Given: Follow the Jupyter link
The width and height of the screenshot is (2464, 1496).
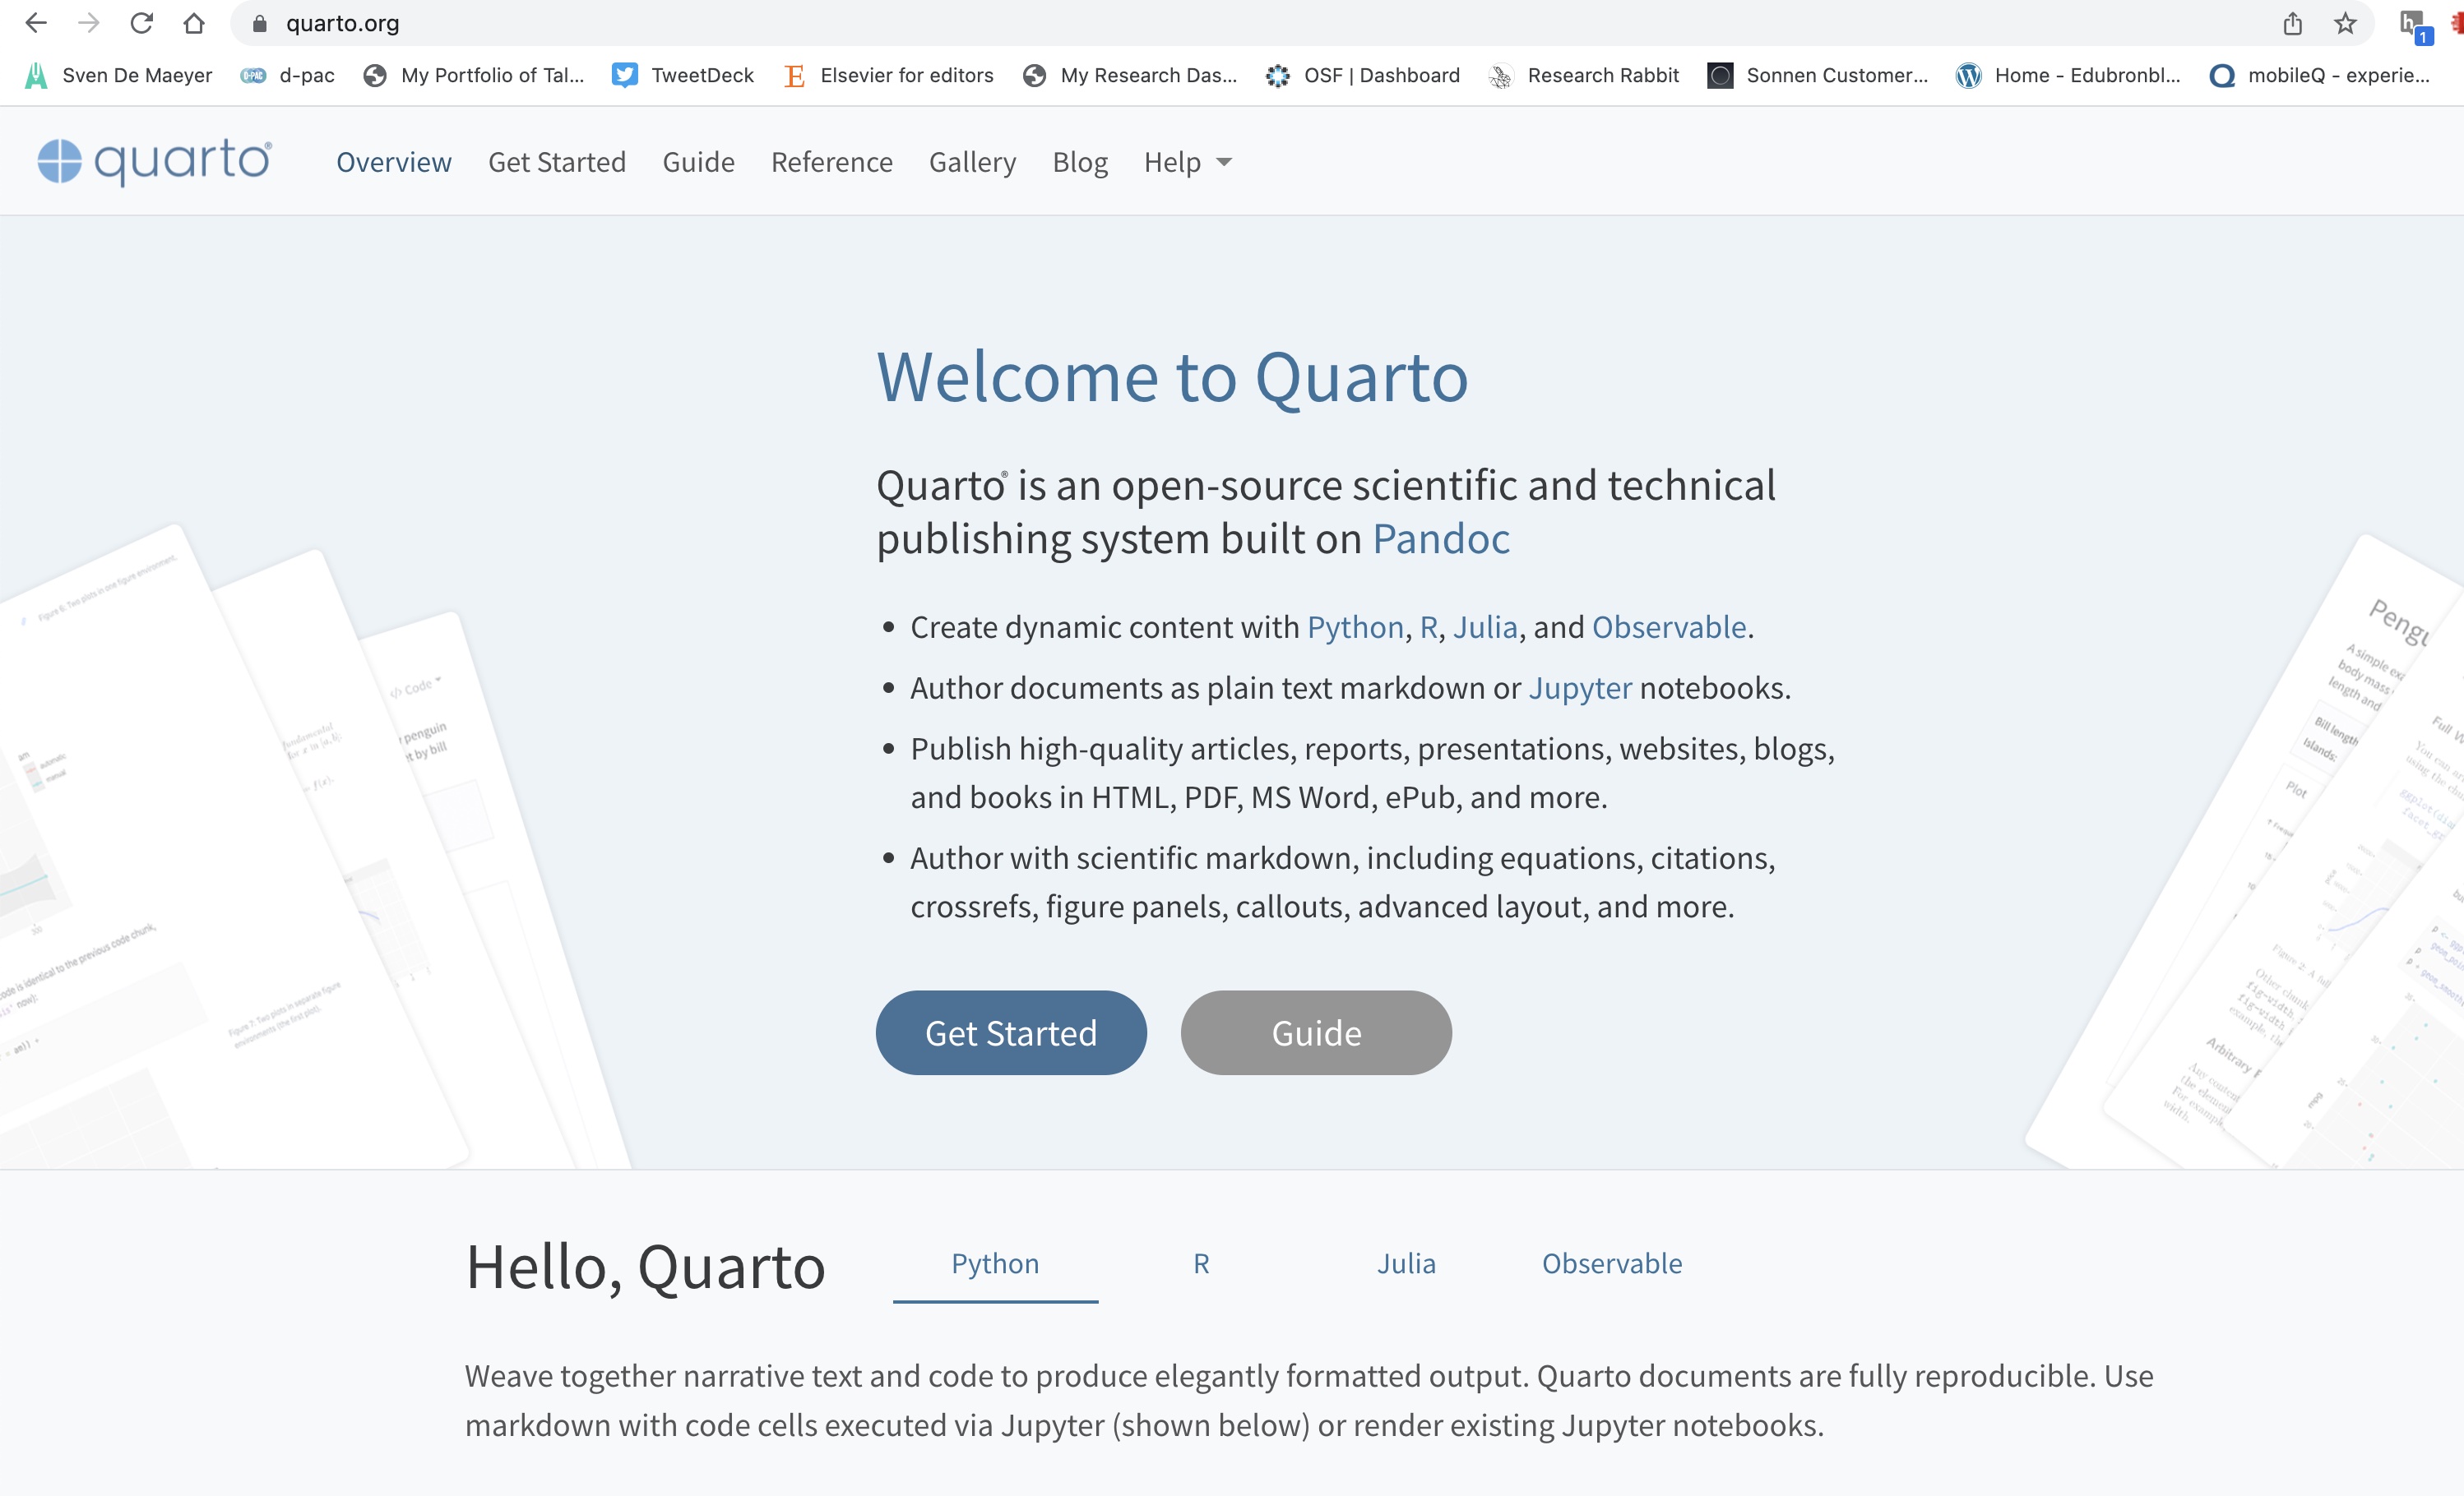Looking at the screenshot, I should pyautogui.click(x=1580, y=689).
